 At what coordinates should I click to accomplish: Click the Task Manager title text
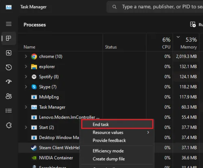click(x=33, y=7)
